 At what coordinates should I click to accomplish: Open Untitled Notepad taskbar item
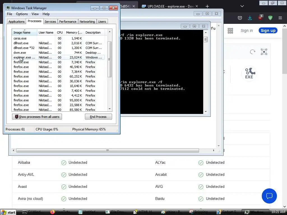(89, 212)
